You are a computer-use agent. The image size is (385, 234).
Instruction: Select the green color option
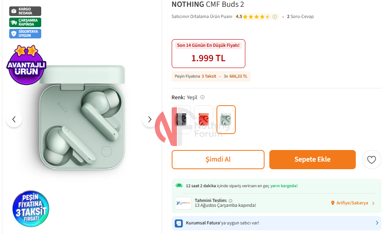[226, 119]
